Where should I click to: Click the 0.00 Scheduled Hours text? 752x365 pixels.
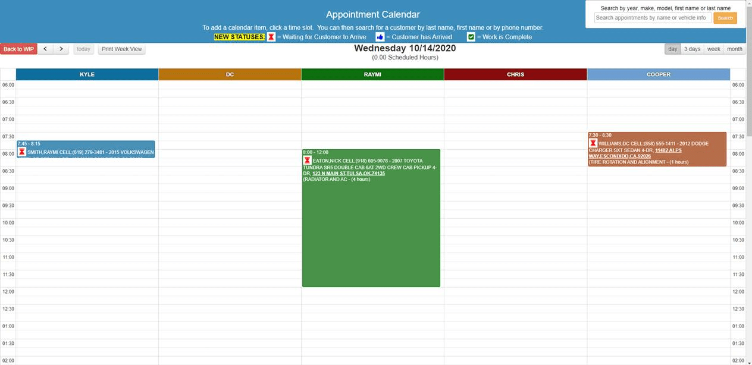coord(405,58)
